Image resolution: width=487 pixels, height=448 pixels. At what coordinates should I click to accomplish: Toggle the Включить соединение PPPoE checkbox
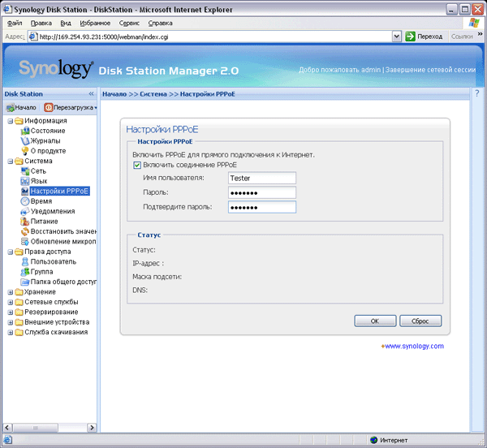point(137,166)
